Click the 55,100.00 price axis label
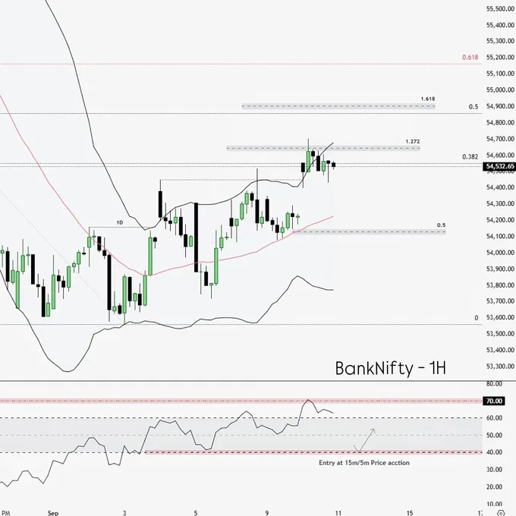Image resolution: width=516 pixels, height=516 pixels. (500, 74)
